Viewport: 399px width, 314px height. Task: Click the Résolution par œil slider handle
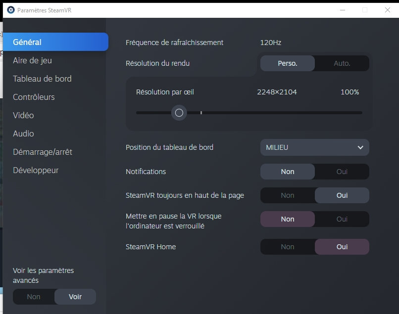pos(179,113)
